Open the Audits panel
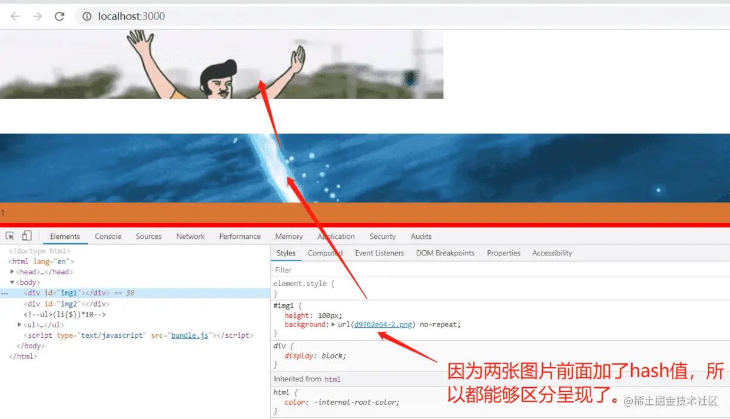 [x=421, y=237]
